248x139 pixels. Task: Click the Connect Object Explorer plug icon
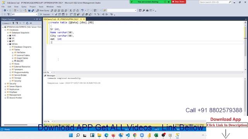tap(14, 23)
